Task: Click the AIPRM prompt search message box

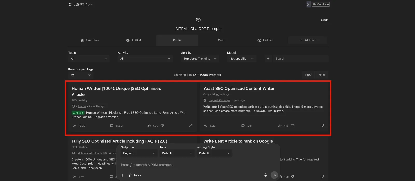Action: coord(198,165)
